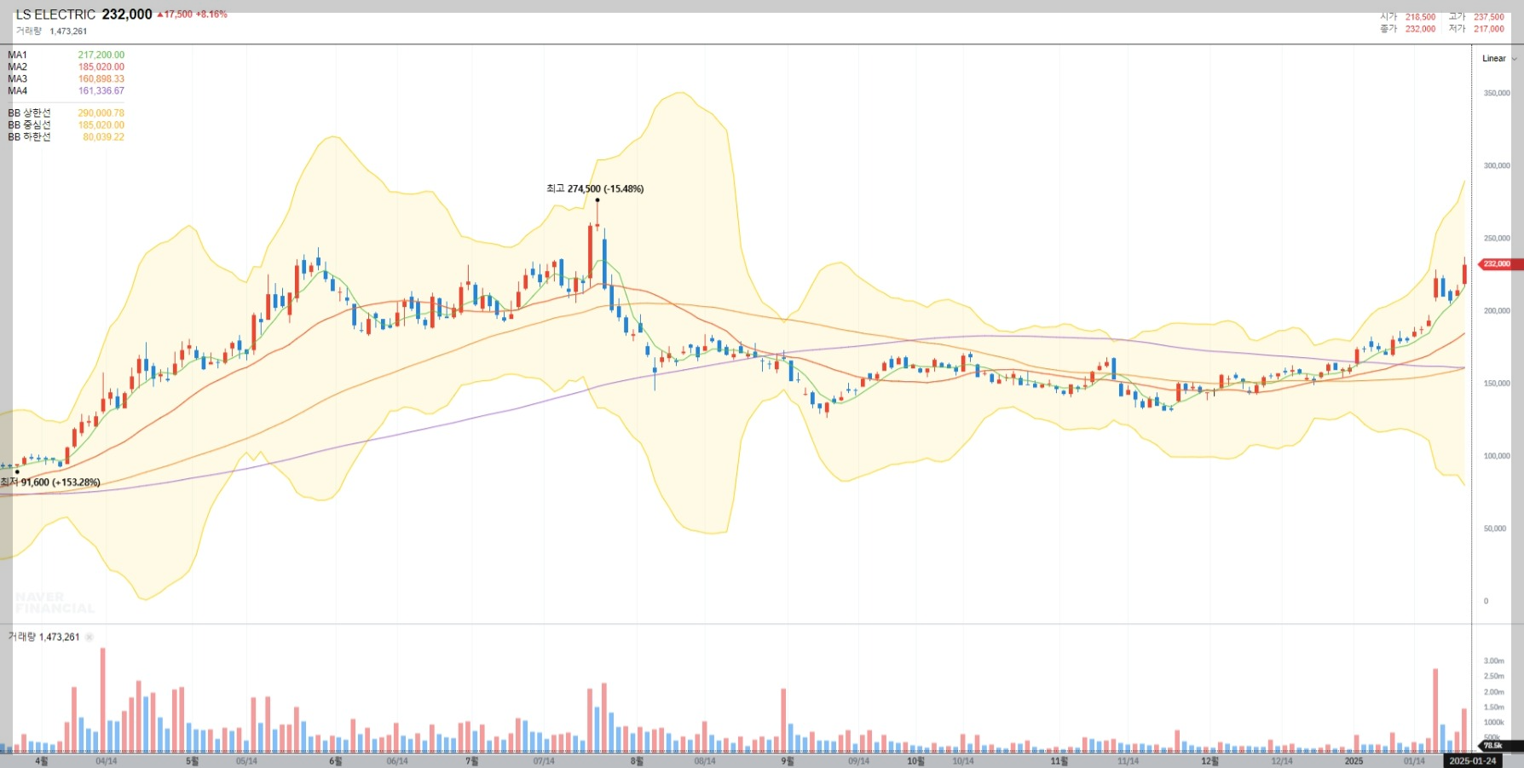Click the 04/14 label on time axis
1524x768 pixels.
tap(107, 761)
